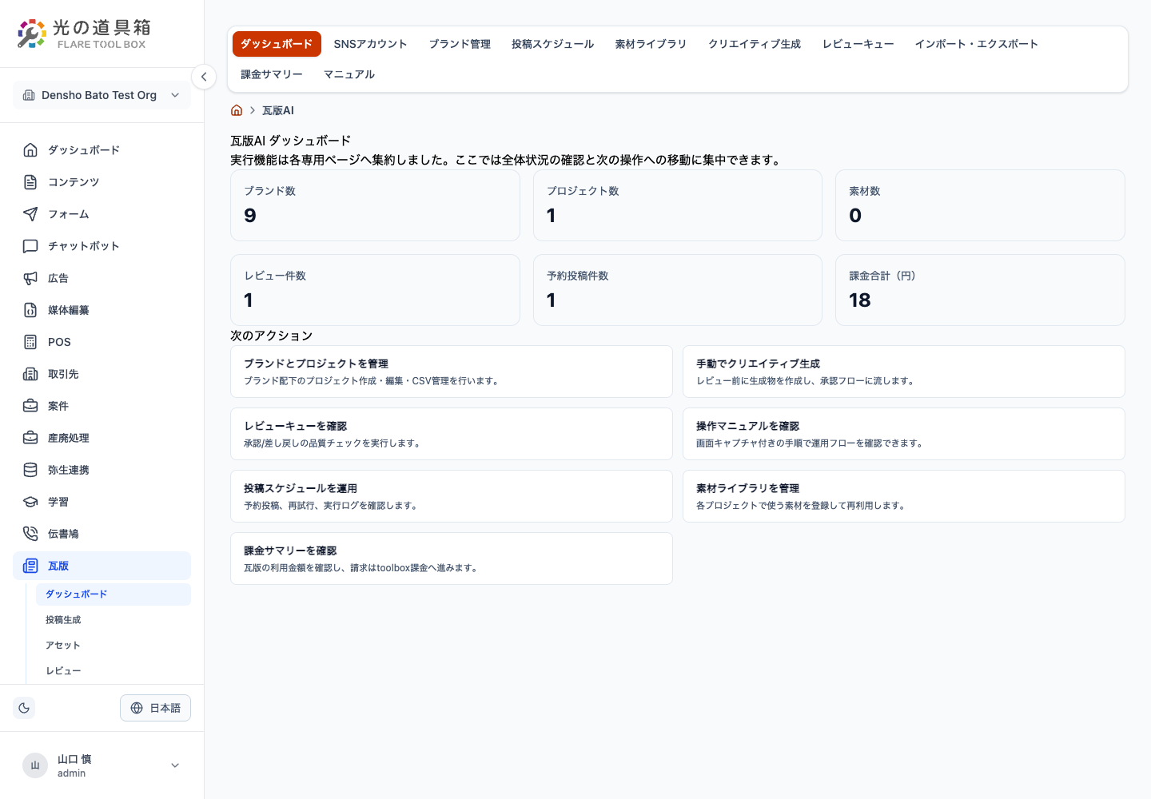Open 手動でクリエイティブ生成 action card
Viewport: 1151px width, 799px height.
click(904, 372)
